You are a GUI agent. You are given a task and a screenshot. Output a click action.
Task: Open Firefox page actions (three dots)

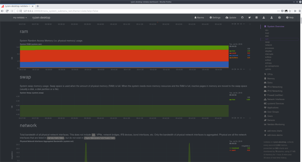[x=279, y=11]
